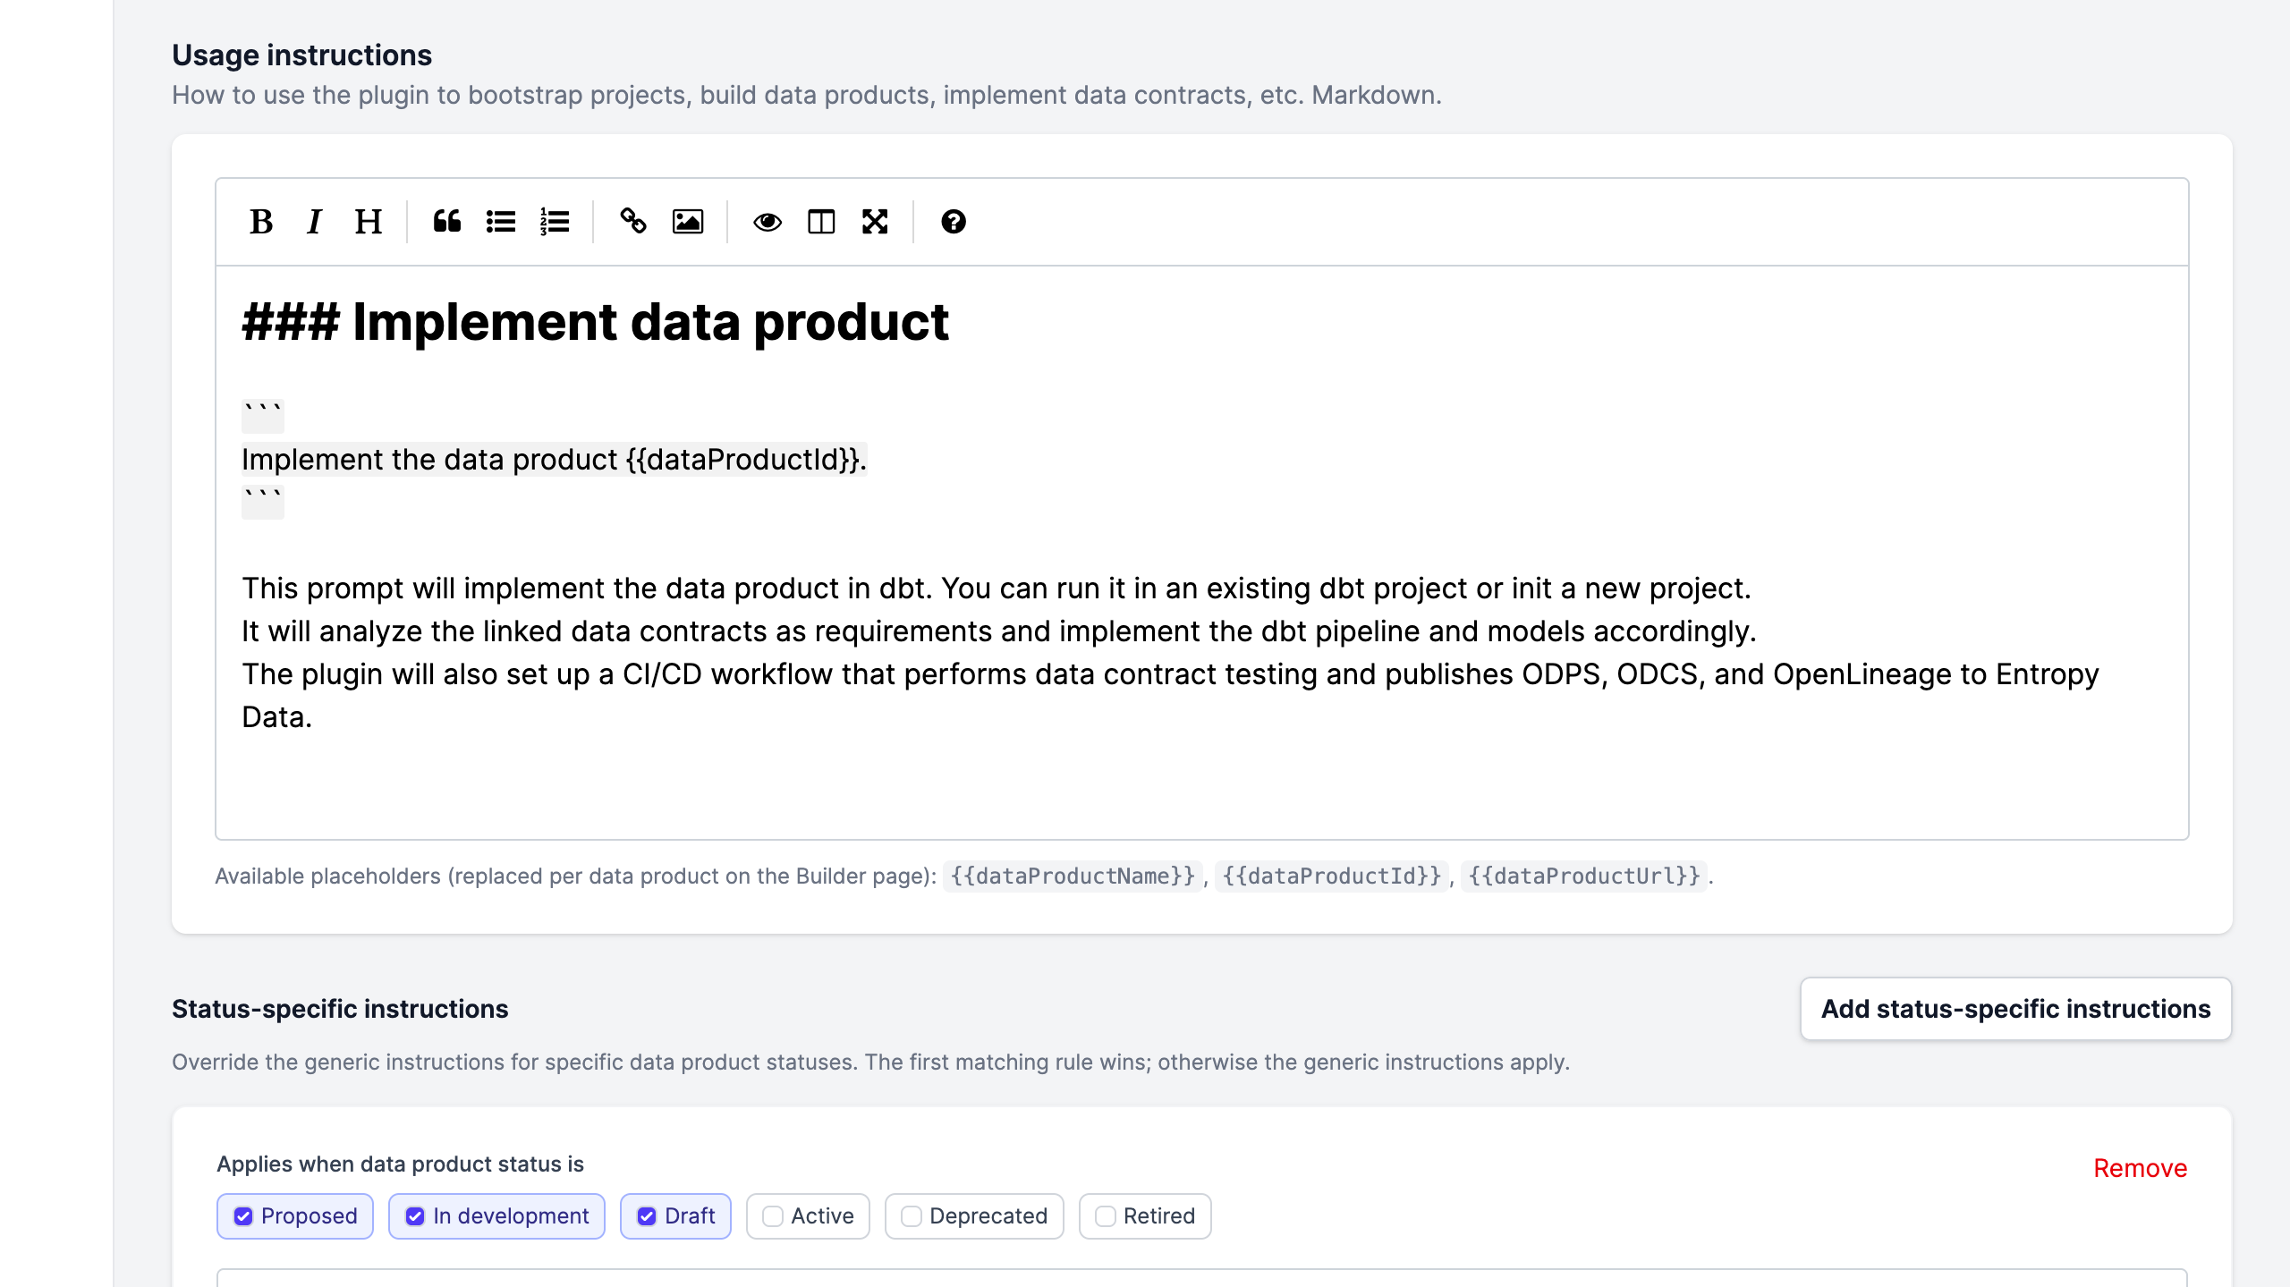
Task: Create a numbered list
Action: click(x=555, y=222)
